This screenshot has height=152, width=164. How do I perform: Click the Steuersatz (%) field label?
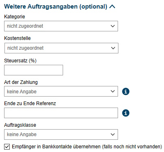pos(20,61)
